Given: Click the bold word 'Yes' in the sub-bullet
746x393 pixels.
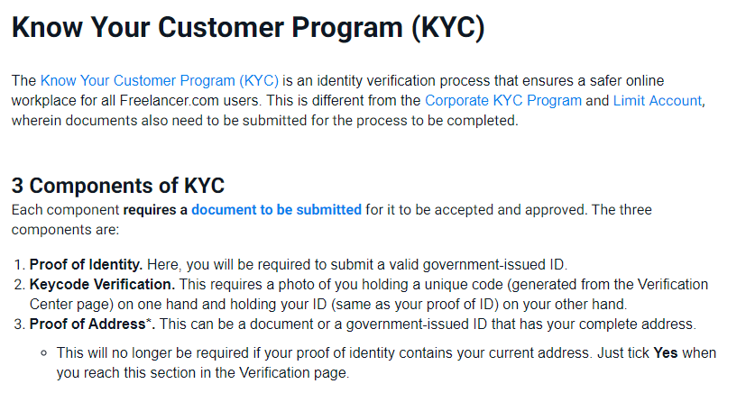Looking at the screenshot, I should click(665, 353).
